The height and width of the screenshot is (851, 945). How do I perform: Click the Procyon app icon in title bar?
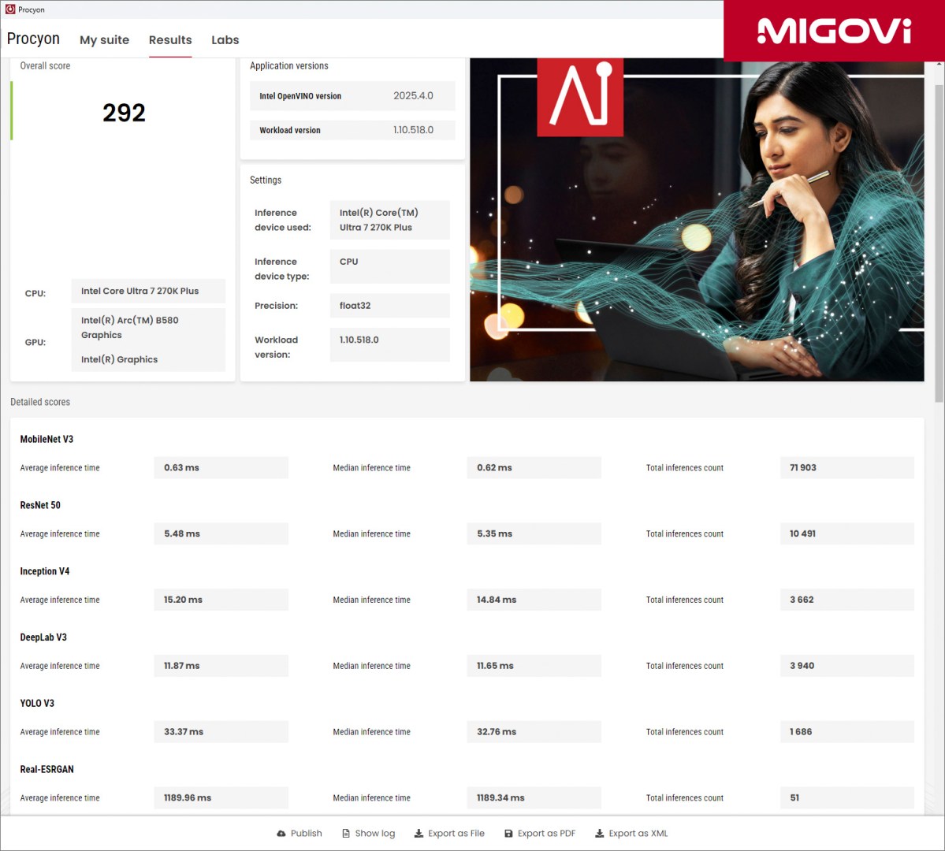tap(10, 9)
